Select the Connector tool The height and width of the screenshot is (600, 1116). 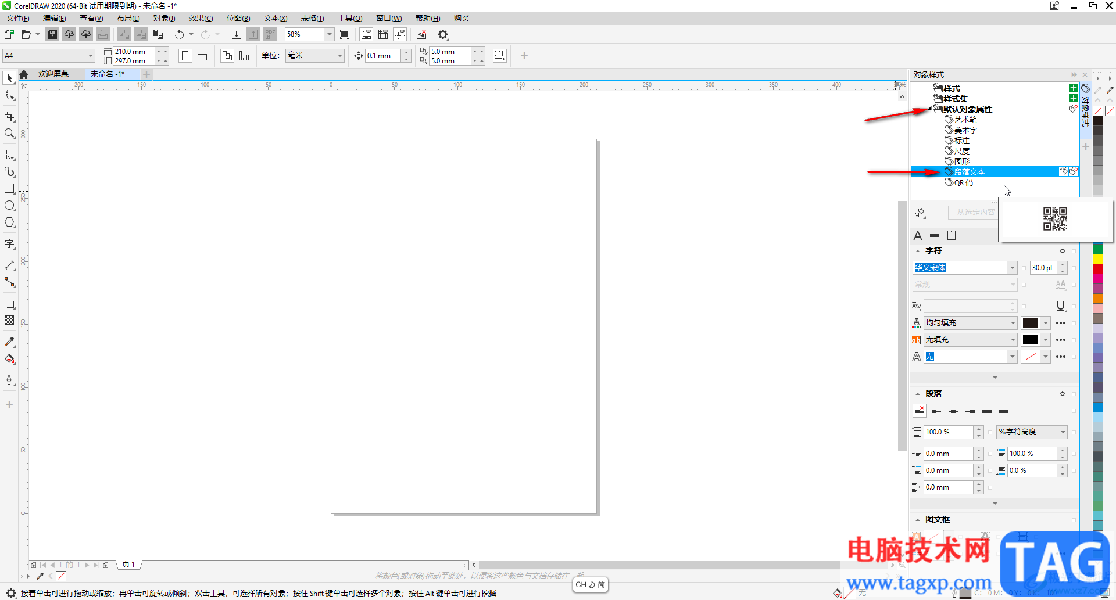pos(9,282)
